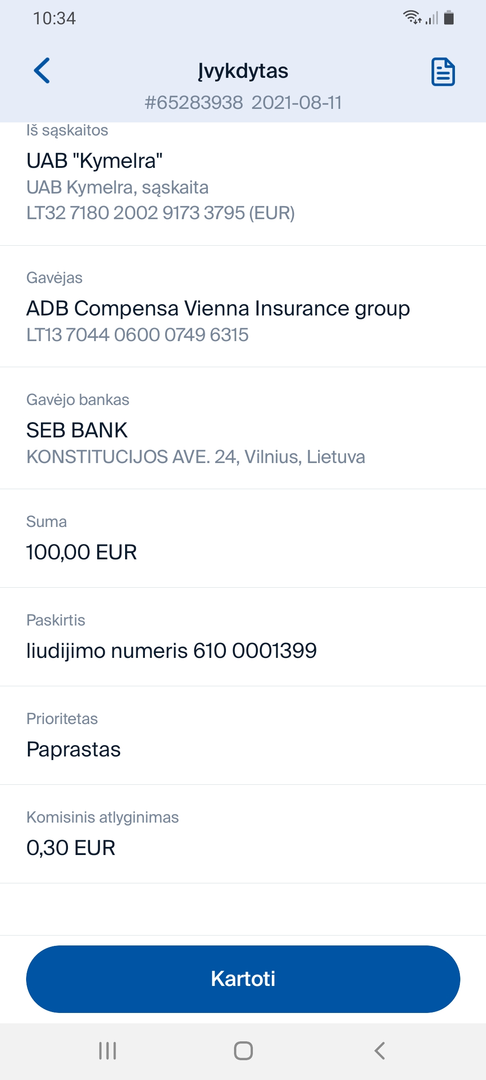This screenshot has height=1080, width=486.
Task: Select recipient IBAN LT13 7044 0600 0749 6315
Action: click(x=137, y=335)
